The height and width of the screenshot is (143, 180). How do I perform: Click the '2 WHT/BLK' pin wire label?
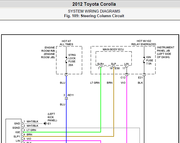tap(31, 126)
